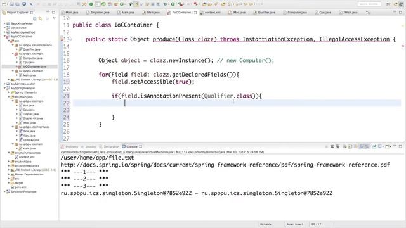406x228 pixels.
Task: Minimize the Project Explorer panel
Action: (48, 12)
